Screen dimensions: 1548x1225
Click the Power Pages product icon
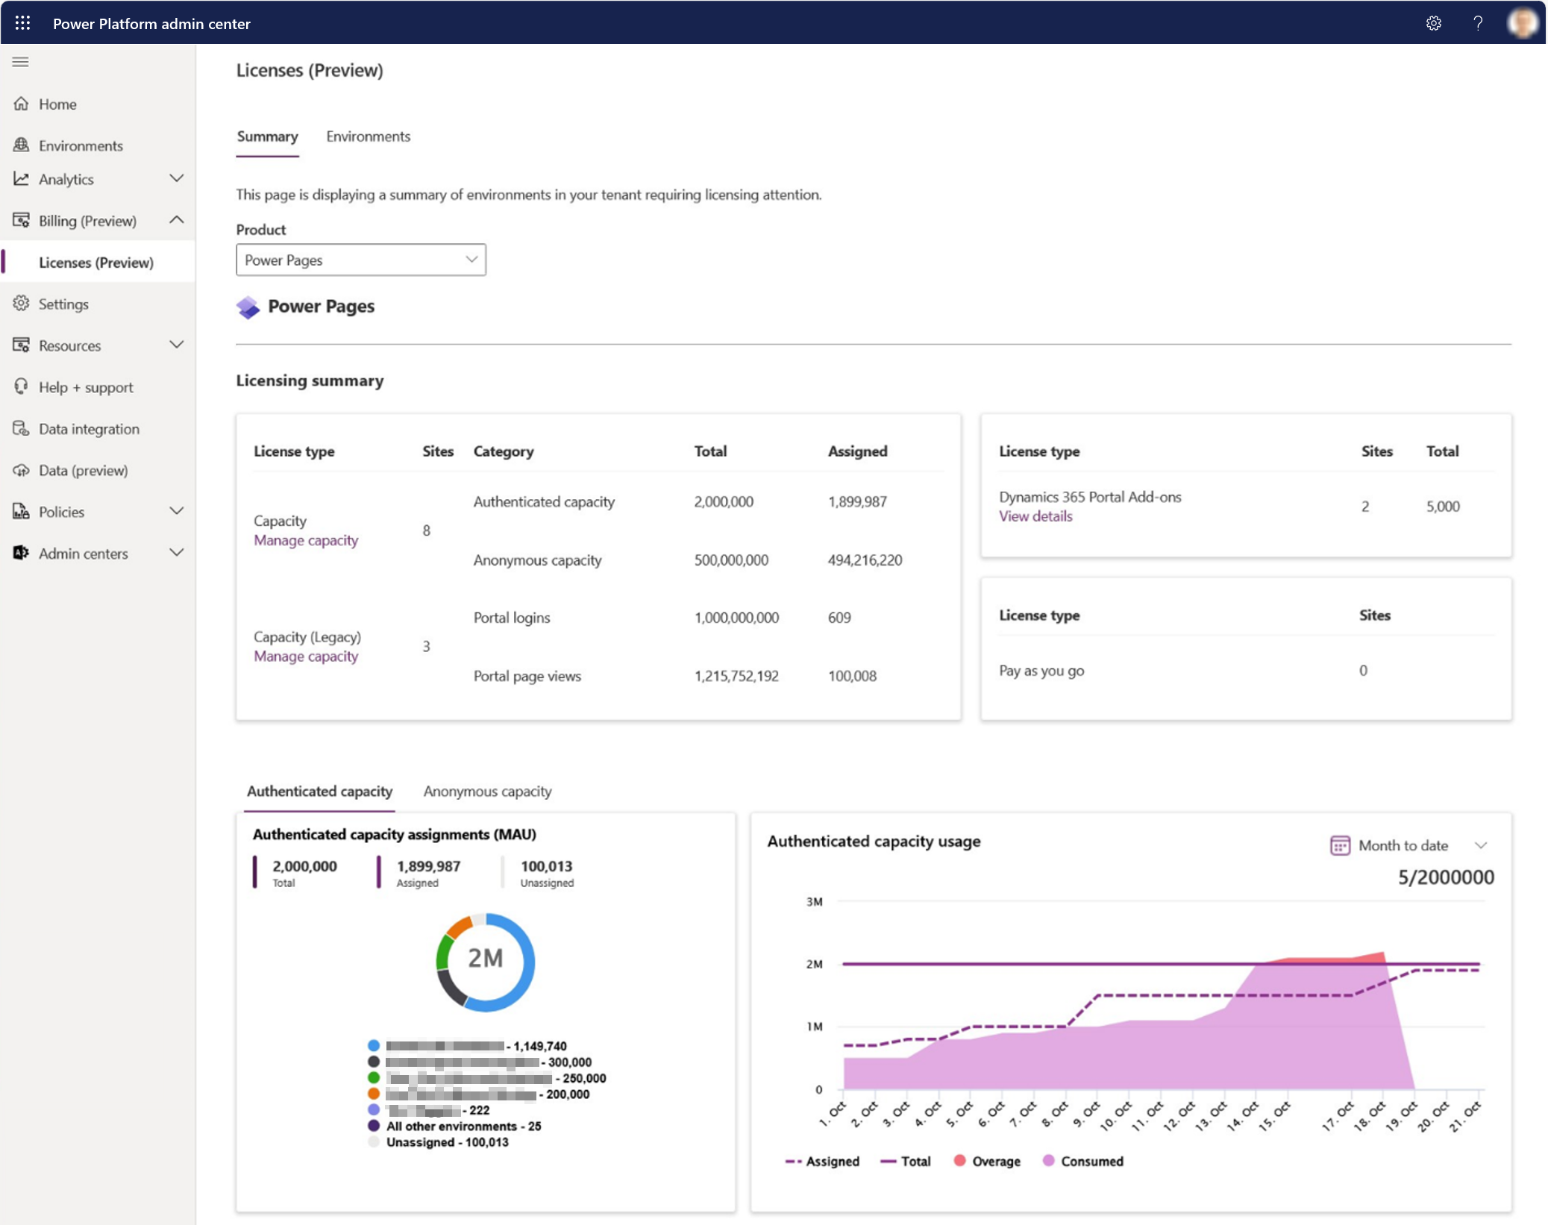[x=248, y=305]
